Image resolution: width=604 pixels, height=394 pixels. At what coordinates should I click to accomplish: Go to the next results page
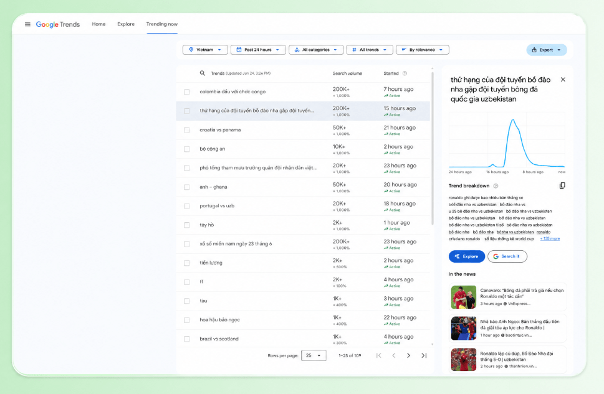(409, 355)
